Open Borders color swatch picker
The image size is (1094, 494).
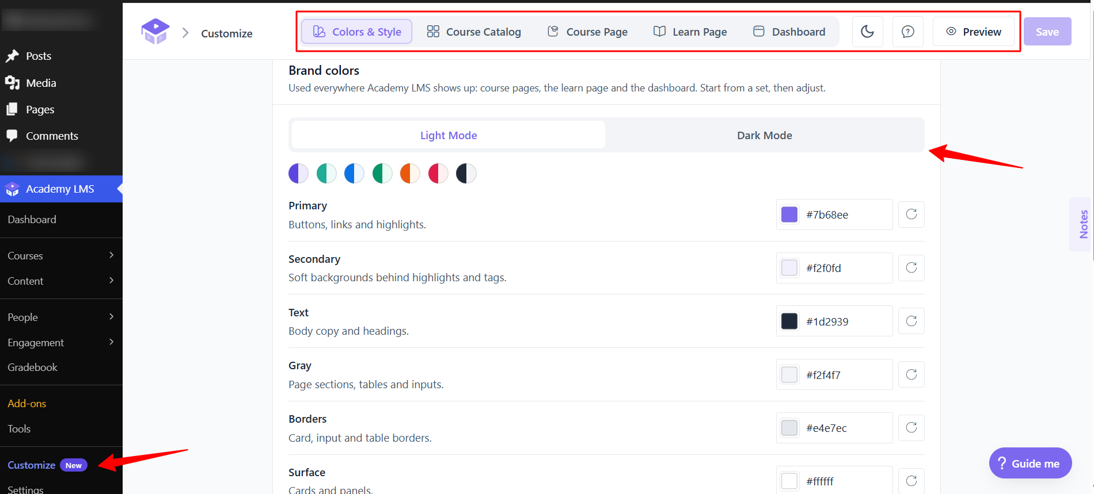click(x=789, y=428)
